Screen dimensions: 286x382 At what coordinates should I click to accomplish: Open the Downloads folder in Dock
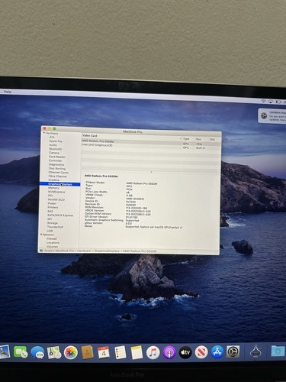point(278,351)
